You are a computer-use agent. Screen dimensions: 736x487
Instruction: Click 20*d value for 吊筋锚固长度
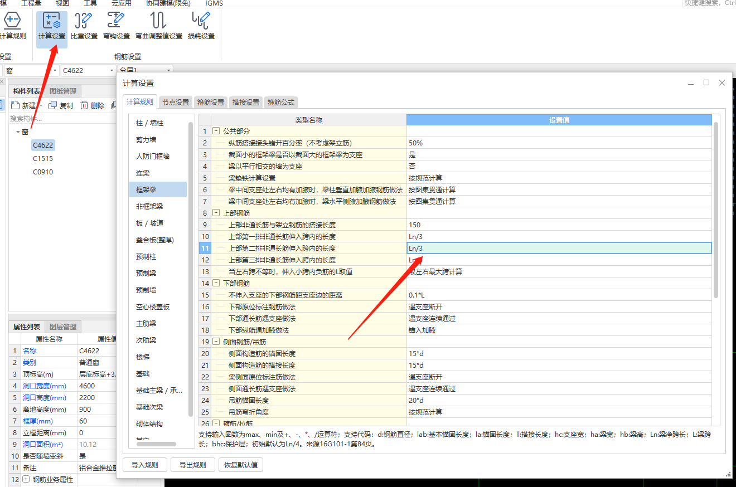pyautogui.click(x=559, y=400)
